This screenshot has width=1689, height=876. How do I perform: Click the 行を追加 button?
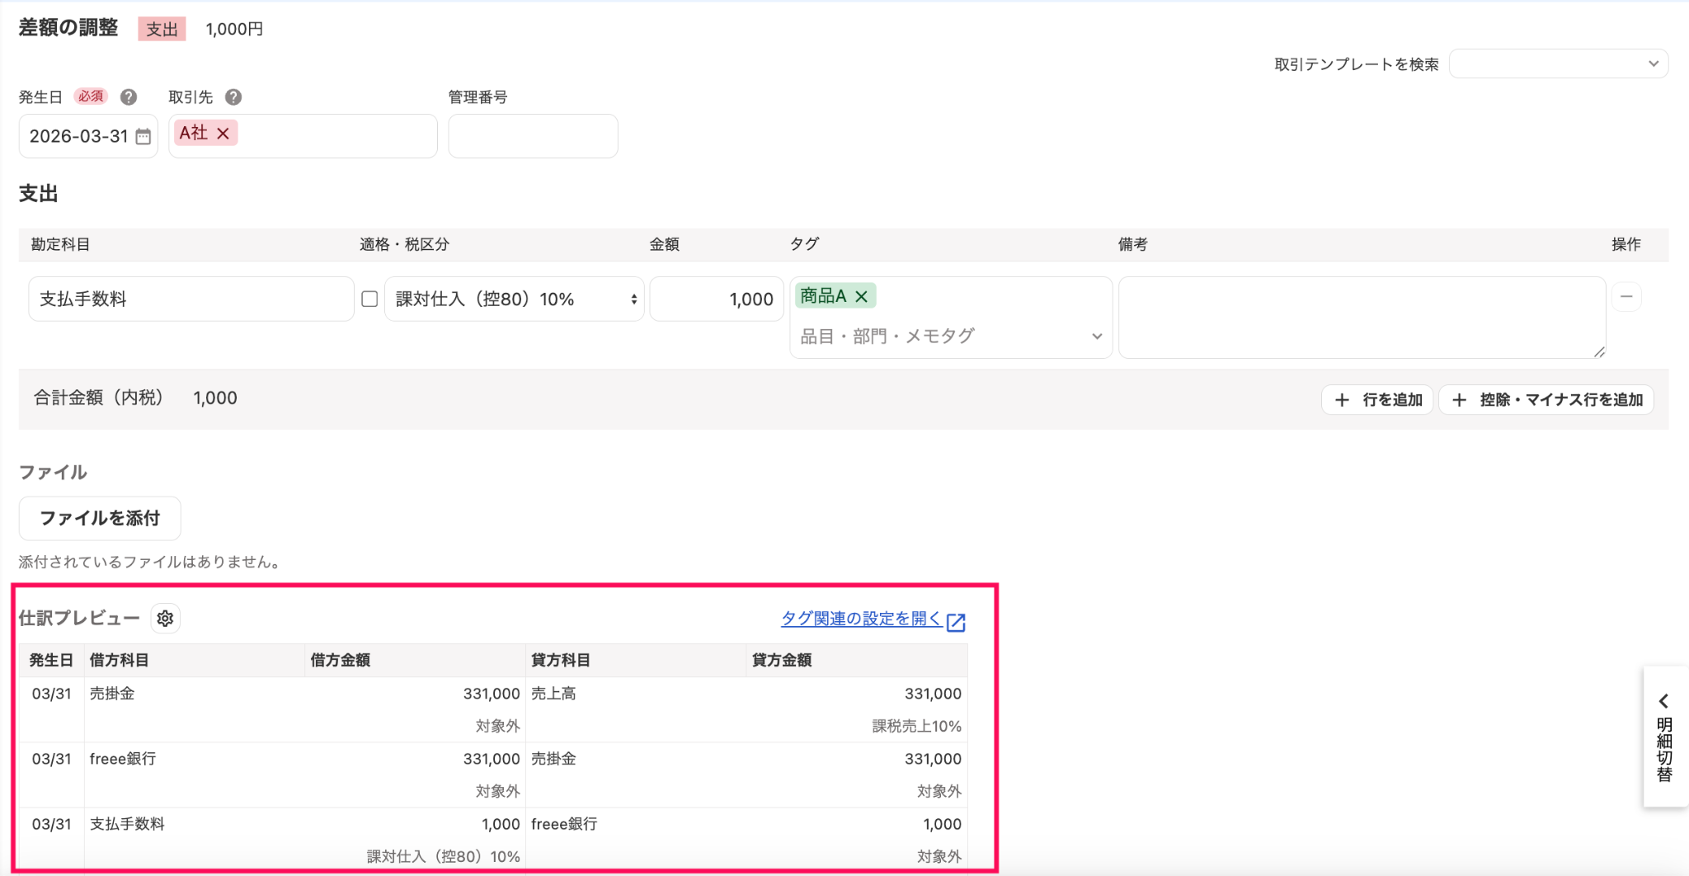(x=1378, y=399)
